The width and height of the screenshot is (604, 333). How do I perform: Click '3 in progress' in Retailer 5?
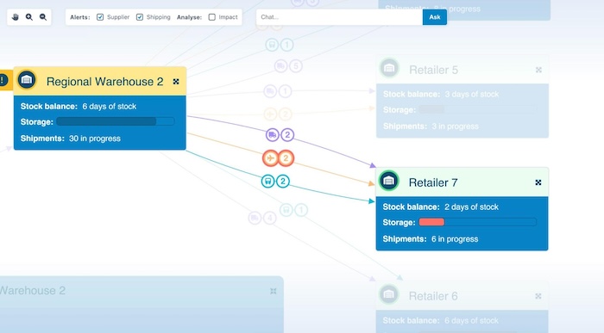(x=455, y=126)
